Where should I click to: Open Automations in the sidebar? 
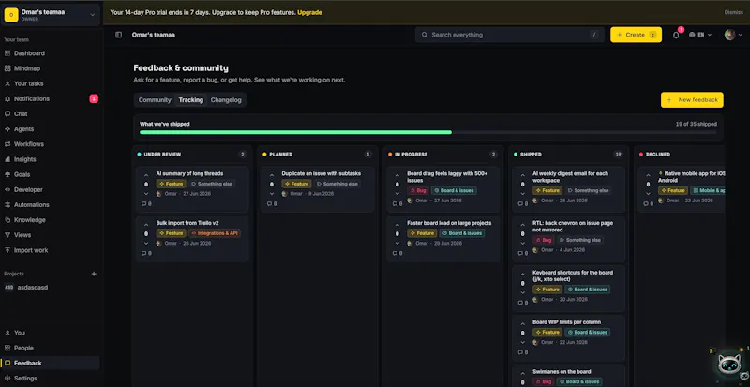pos(51,204)
